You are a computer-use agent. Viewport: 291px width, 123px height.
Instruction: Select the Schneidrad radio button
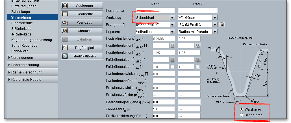coord(241,115)
